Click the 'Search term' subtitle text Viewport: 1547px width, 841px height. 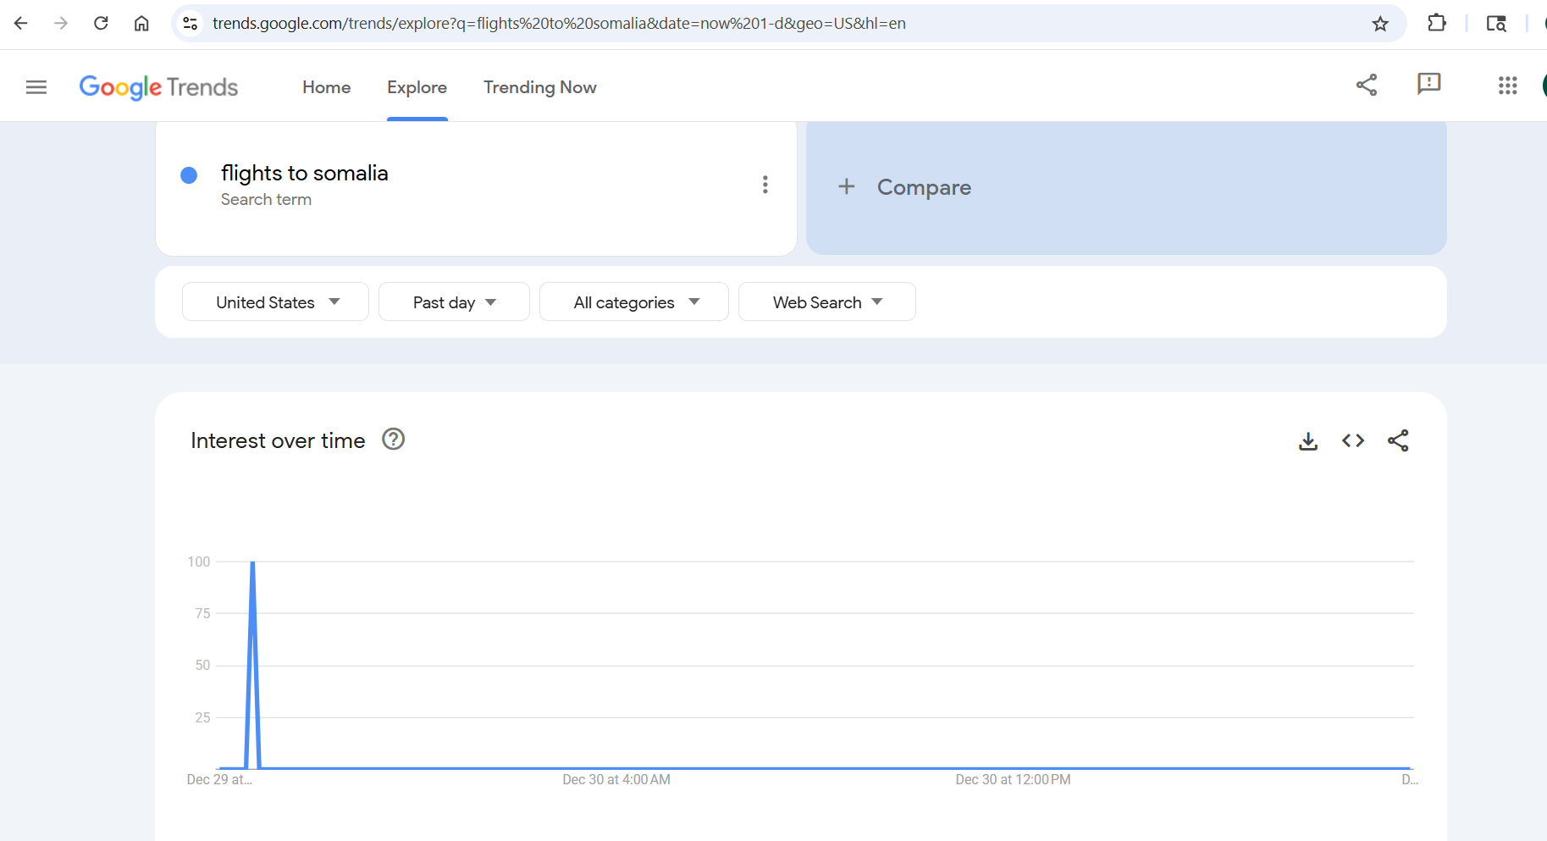[x=266, y=199]
